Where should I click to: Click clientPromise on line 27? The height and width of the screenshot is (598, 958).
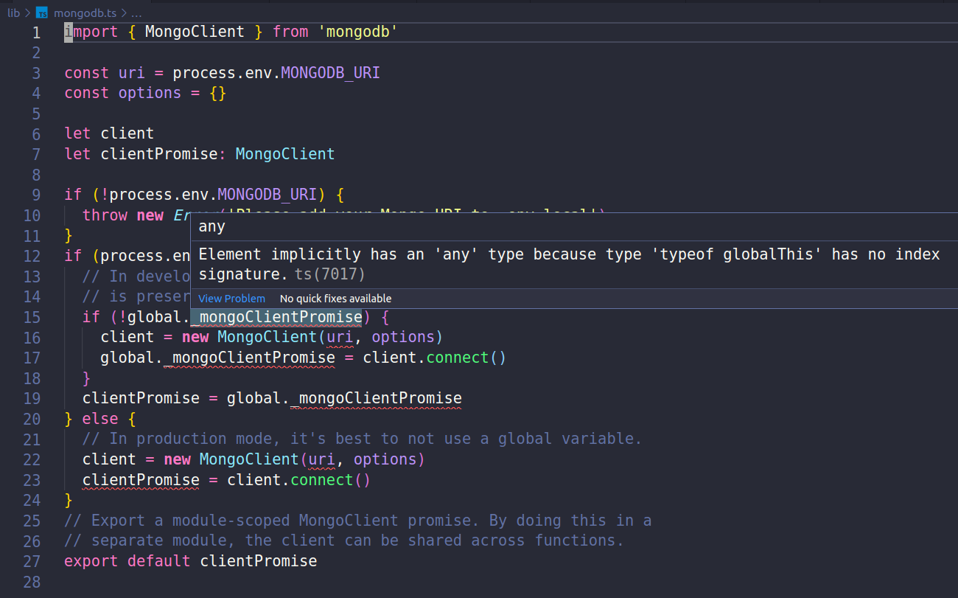[x=259, y=561]
